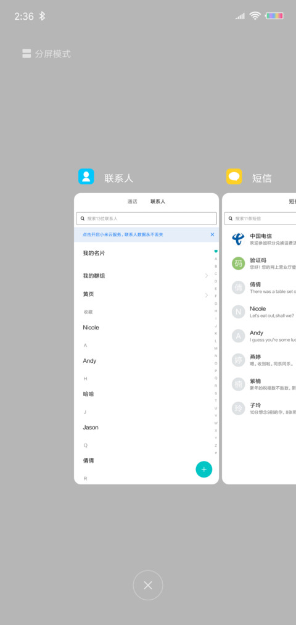Open the Mi Cloud service link
Screen dimensions: 296x625
coord(123,235)
